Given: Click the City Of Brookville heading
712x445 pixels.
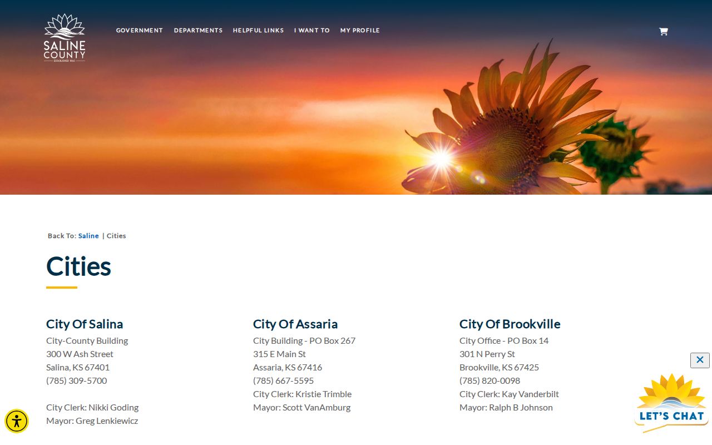Looking at the screenshot, I should pyautogui.click(x=510, y=324).
